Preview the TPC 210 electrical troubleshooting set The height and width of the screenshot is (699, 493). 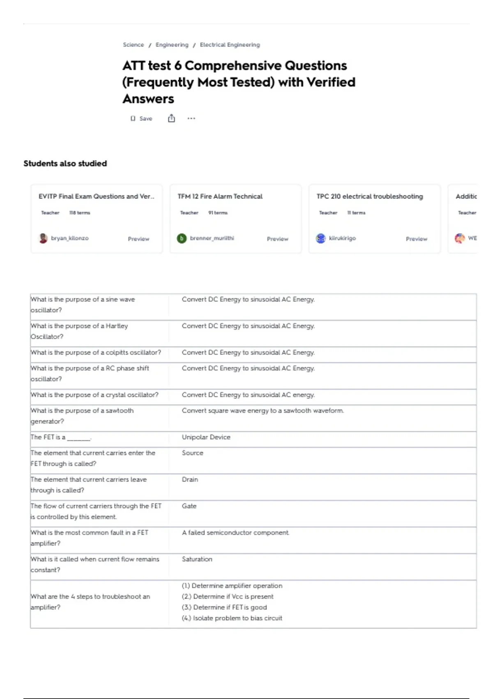pos(416,238)
